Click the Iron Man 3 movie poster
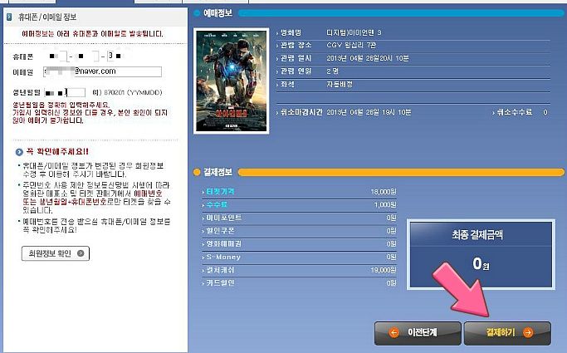The width and height of the screenshot is (567, 353). [x=232, y=81]
